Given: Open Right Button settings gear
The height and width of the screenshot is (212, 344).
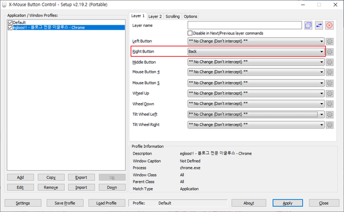Looking at the screenshot, I should pos(330,52).
